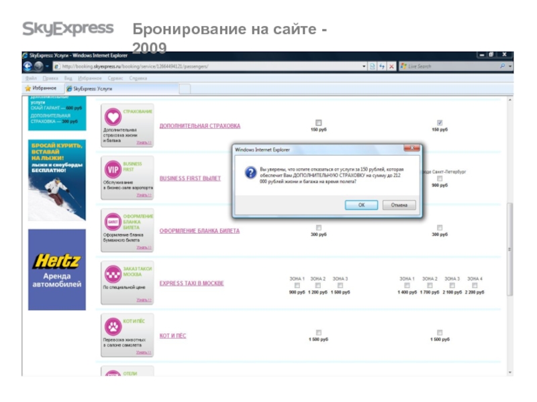Open the Файл menu
Image resolution: width=537 pixels, height=402 pixels.
coord(31,78)
